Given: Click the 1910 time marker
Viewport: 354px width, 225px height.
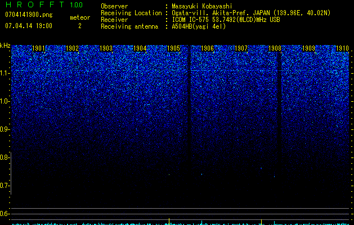Looking at the screenshot, I should (x=342, y=48).
